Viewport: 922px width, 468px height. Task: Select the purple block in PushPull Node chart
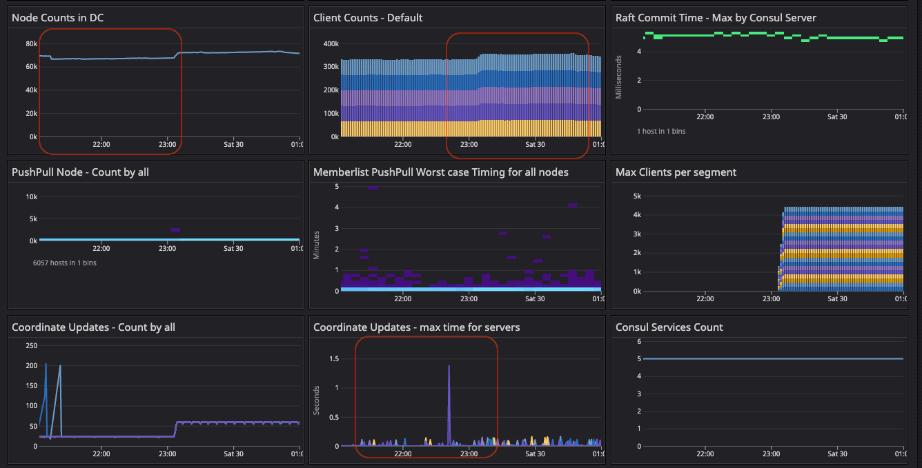pos(175,230)
